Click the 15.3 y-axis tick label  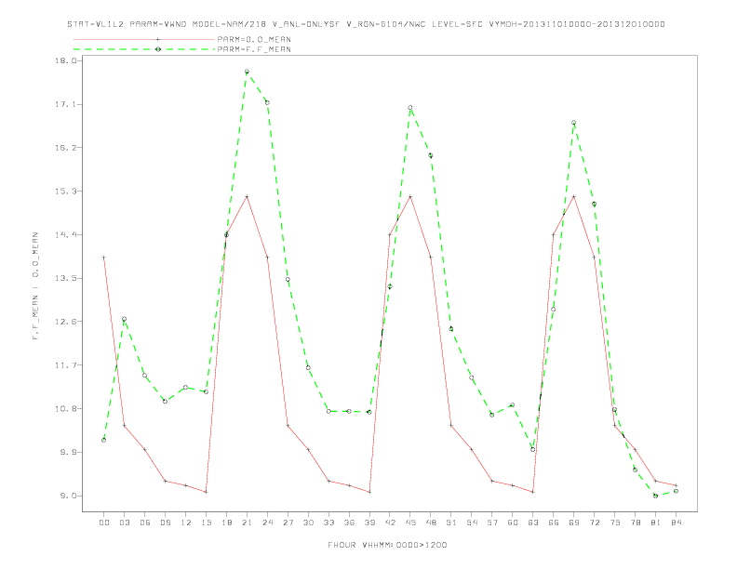(66, 192)
